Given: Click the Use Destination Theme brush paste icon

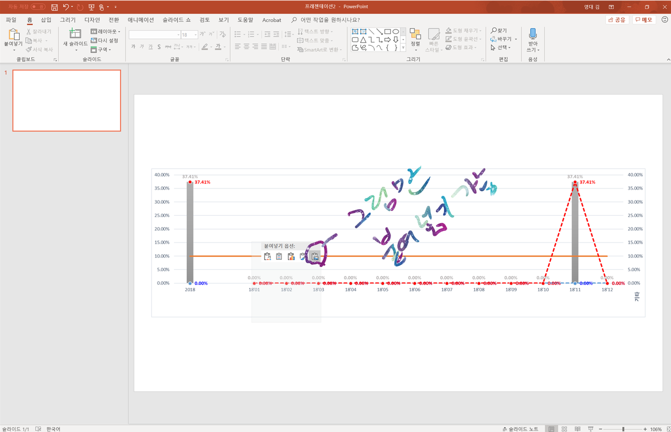Looking at the screenshot, I should pos(303,256).
